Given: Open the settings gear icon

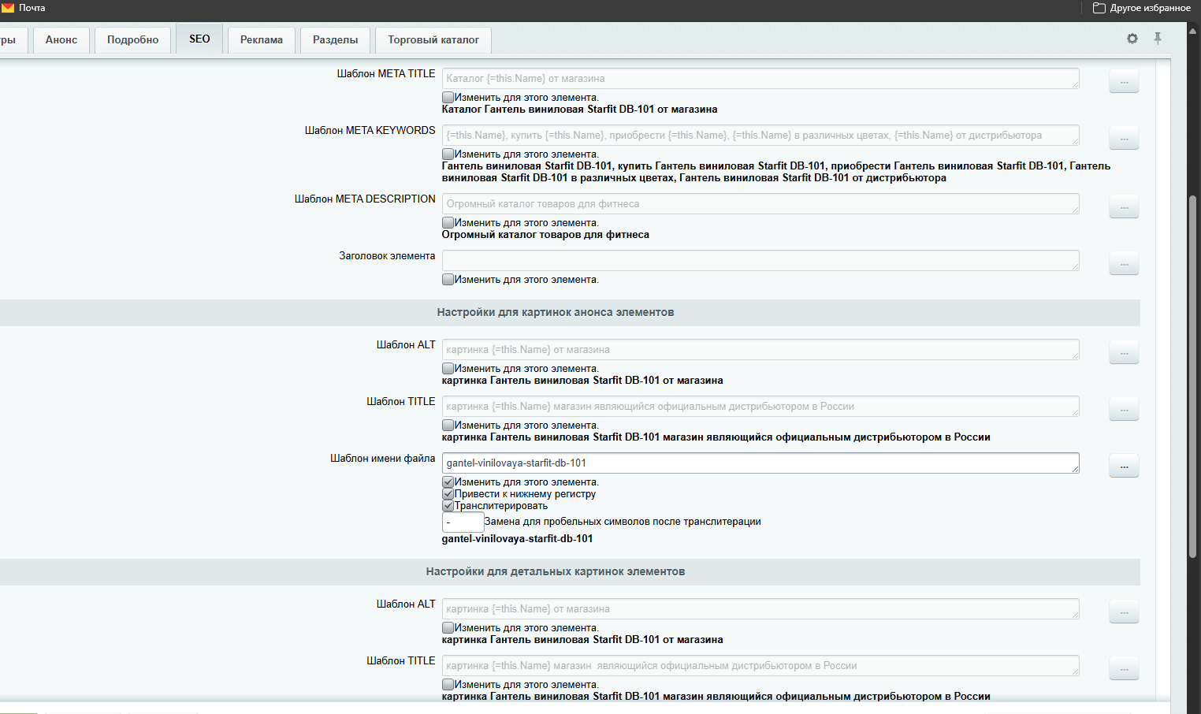Looking at the screenshot, I should 1132,39.
